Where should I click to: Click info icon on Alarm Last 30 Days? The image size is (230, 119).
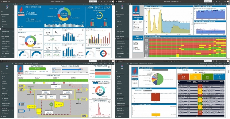109,102
